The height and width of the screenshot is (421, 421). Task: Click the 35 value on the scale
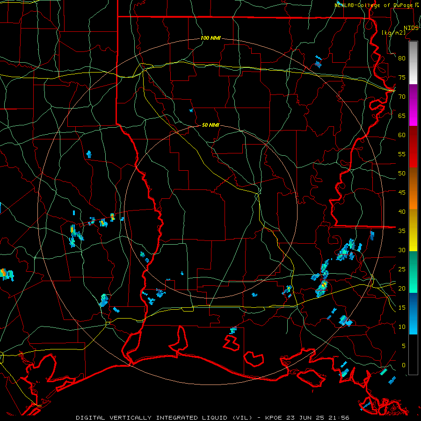(x=402, y=231)
